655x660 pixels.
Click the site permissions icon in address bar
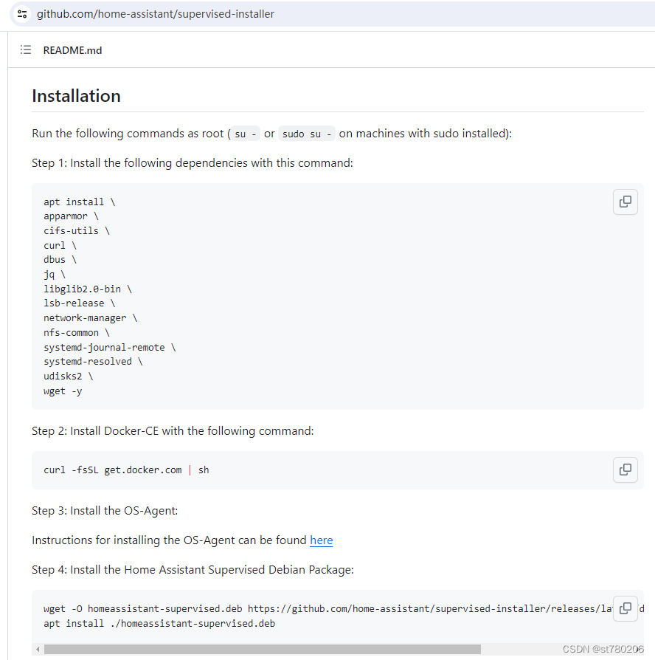(x=21, y=13)
